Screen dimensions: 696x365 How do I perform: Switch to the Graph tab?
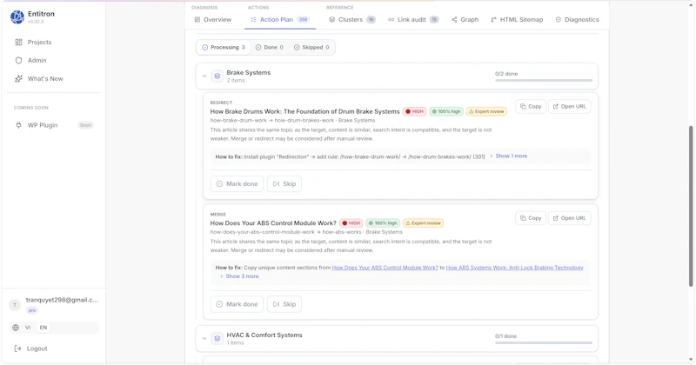(465, 19)
